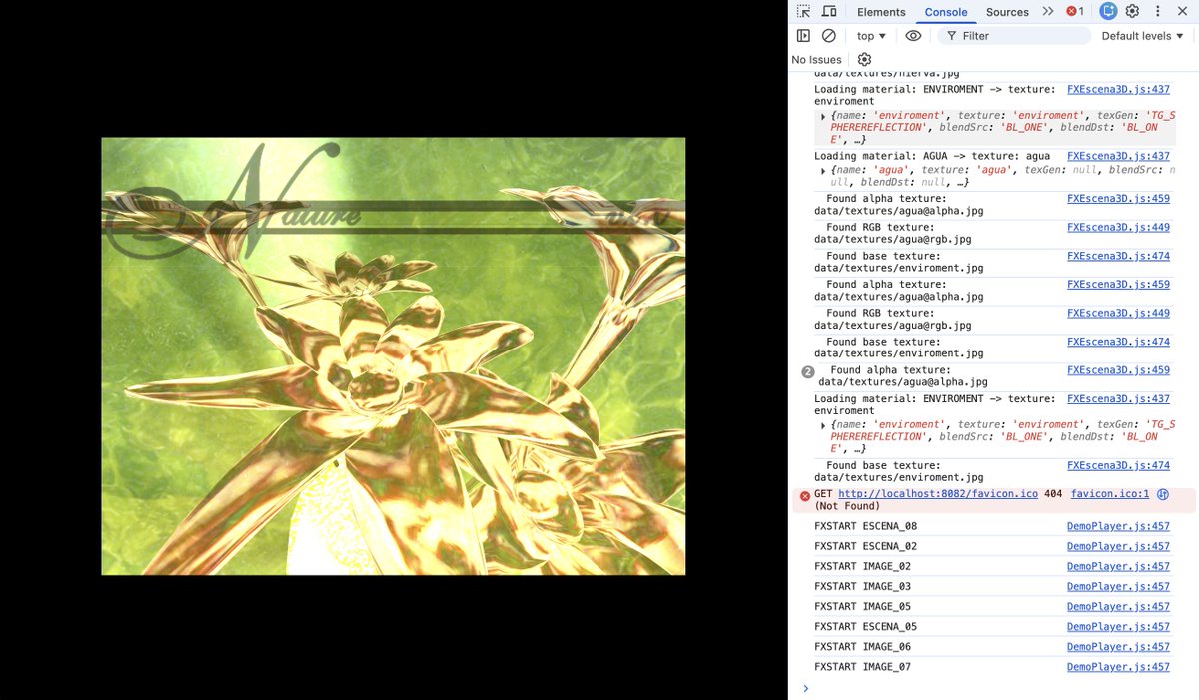Image resolution: width=1199 pixels, height=700 pixels.
Task: Open DemoPlayer.js:457 link beside ESCENA_02
Action: (1118, 546)
